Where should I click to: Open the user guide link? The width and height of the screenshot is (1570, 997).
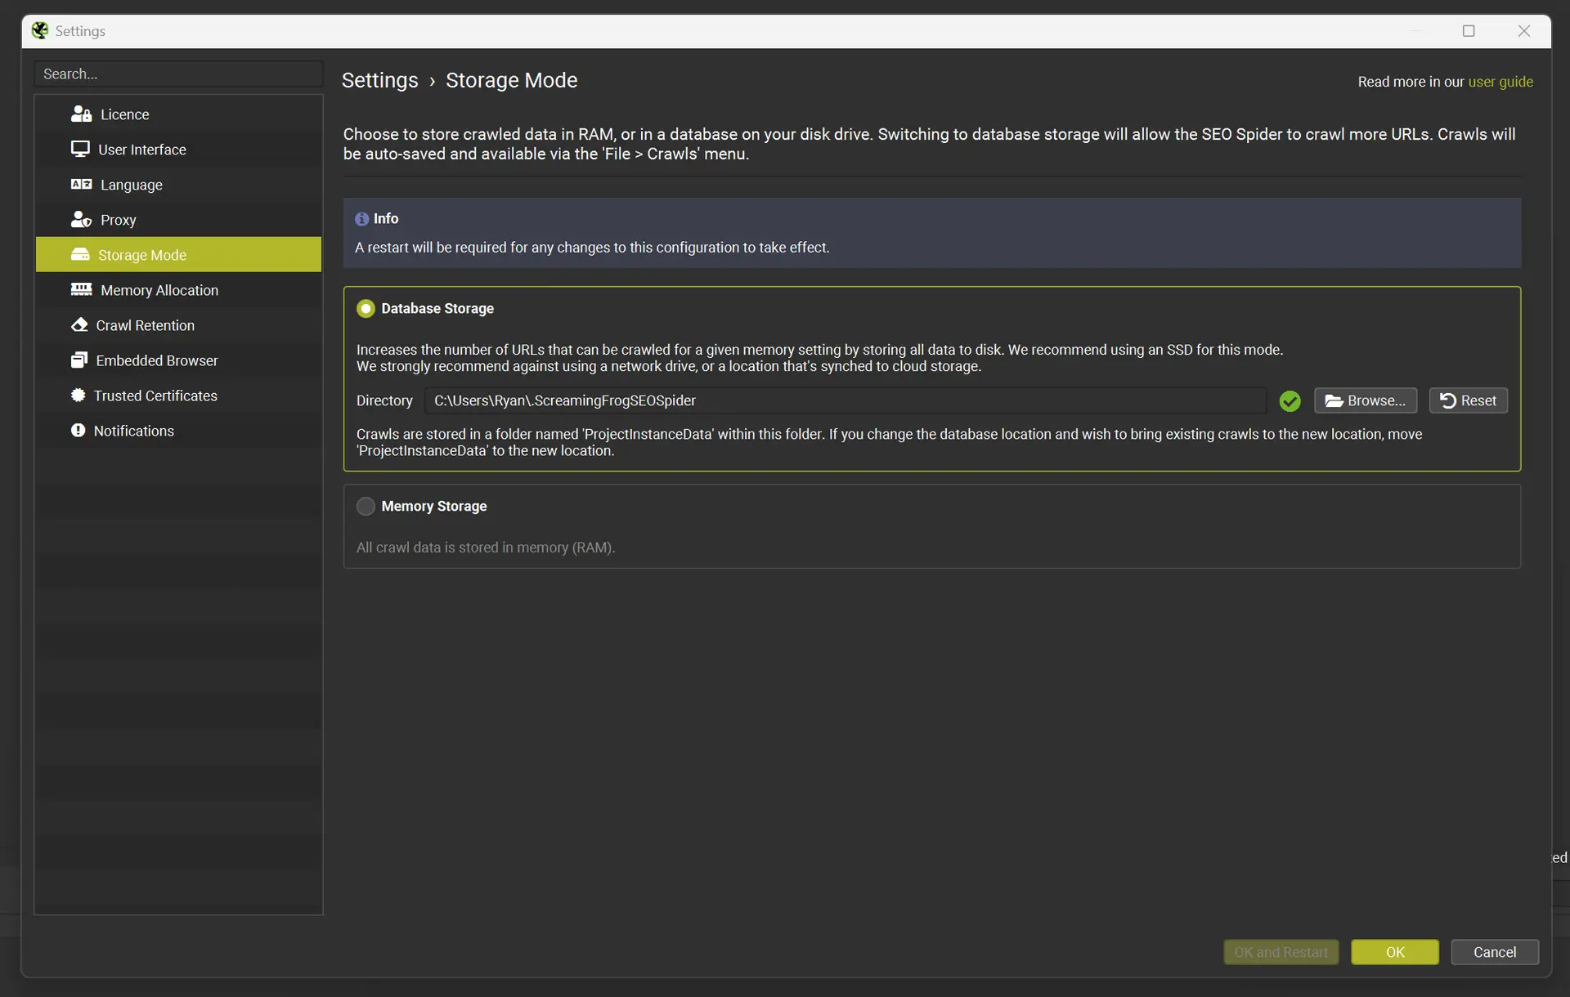point(1500,82)
